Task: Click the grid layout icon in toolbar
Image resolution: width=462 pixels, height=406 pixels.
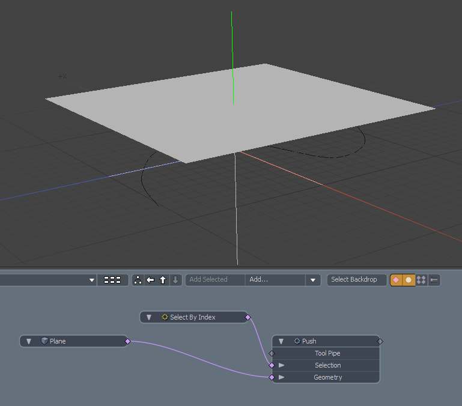Action: tap(112, 280)
